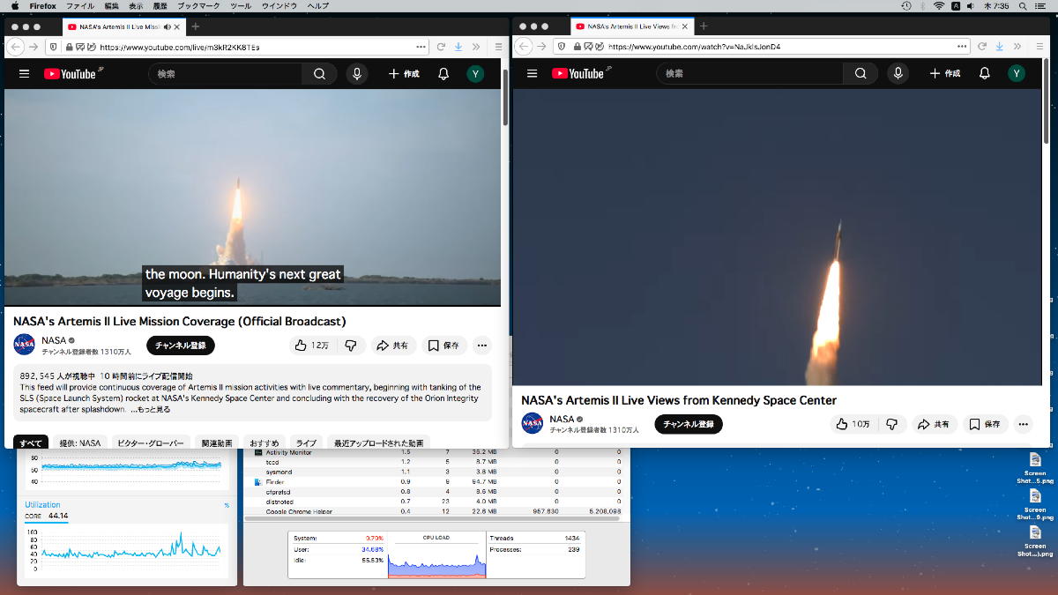Click the NASA channel avatar in left window

25,345
